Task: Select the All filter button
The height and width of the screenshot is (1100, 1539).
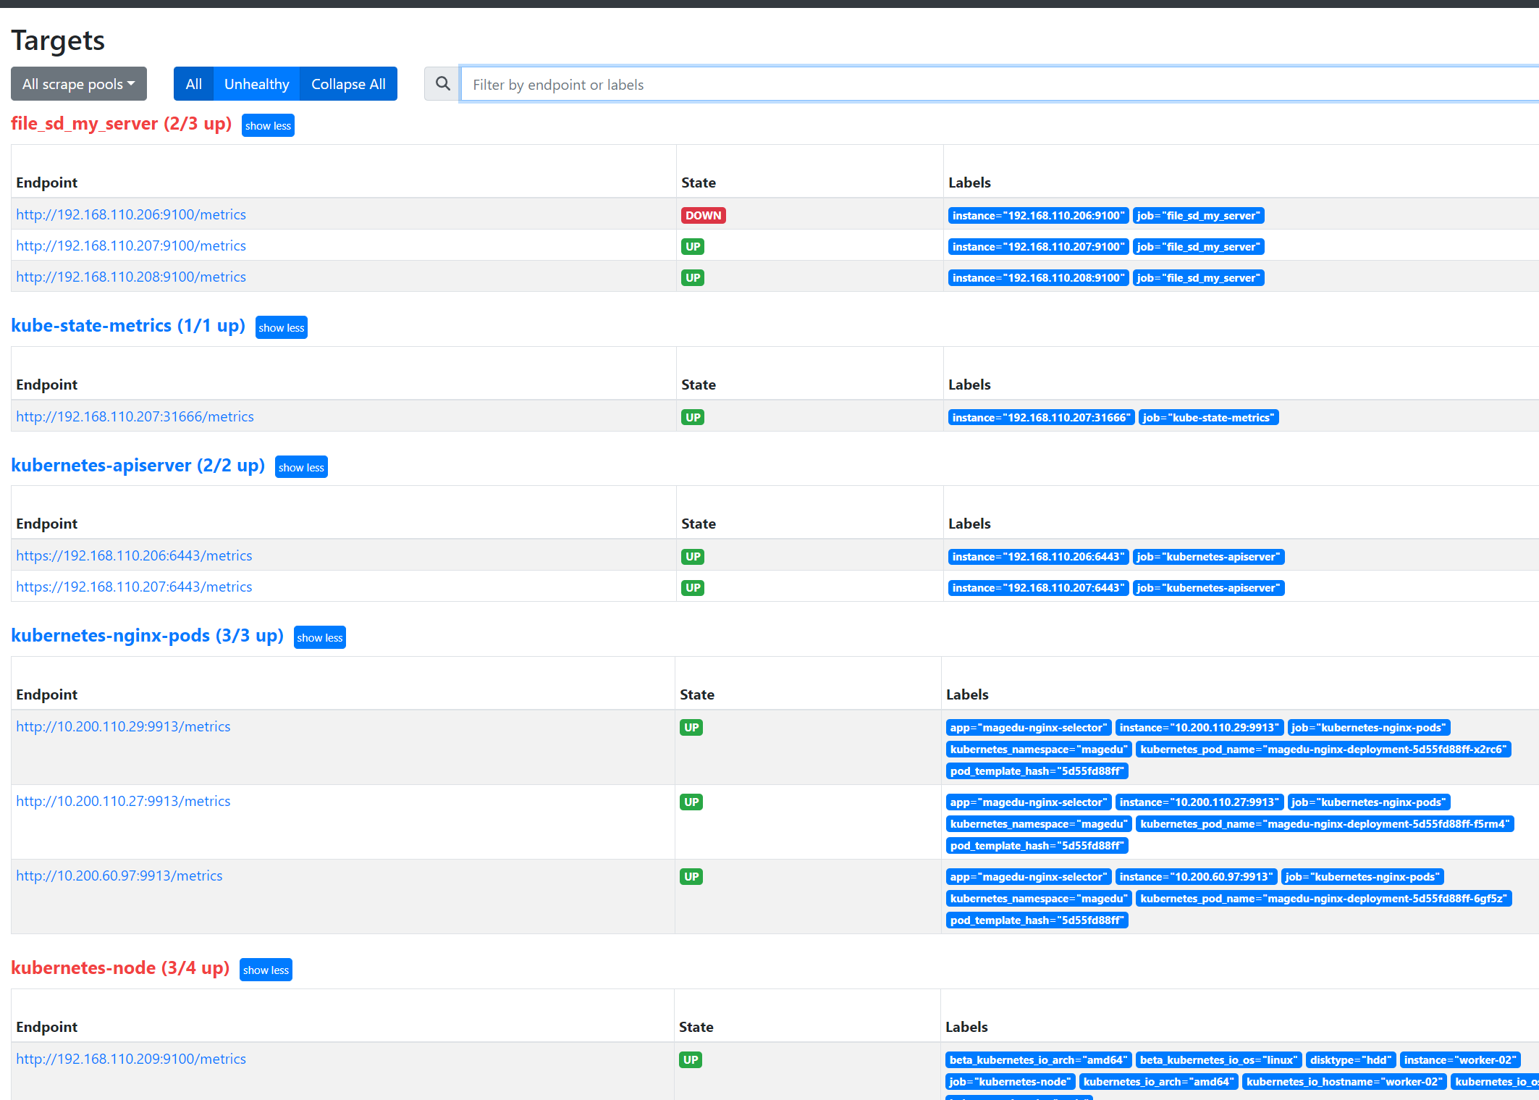Action: point(193,84)
